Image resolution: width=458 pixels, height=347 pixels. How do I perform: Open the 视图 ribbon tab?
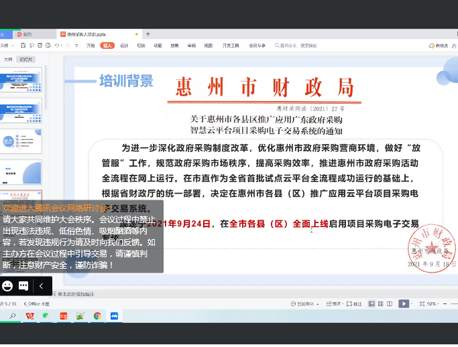pos(209,46)
